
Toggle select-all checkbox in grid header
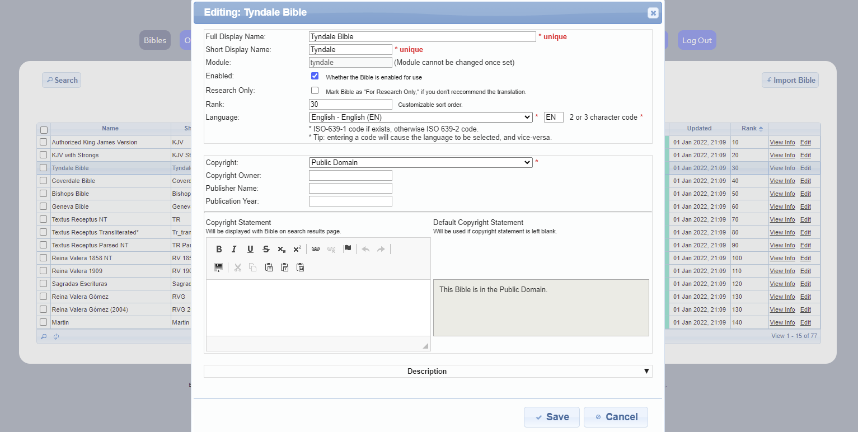tap(44, 130)
